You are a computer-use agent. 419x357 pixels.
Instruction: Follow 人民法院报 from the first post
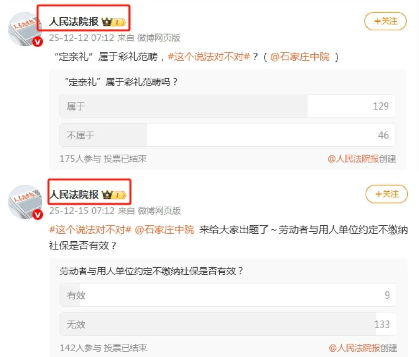385,21
